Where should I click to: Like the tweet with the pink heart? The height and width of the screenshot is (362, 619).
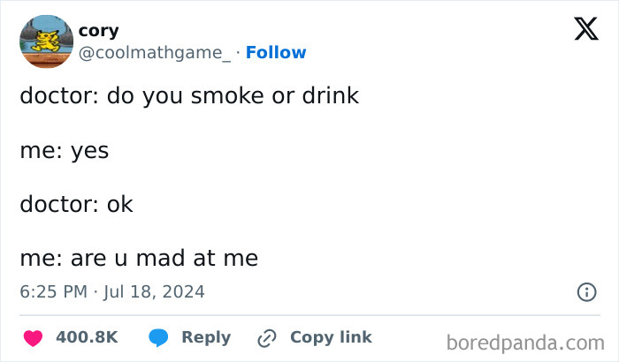point(34,338)
